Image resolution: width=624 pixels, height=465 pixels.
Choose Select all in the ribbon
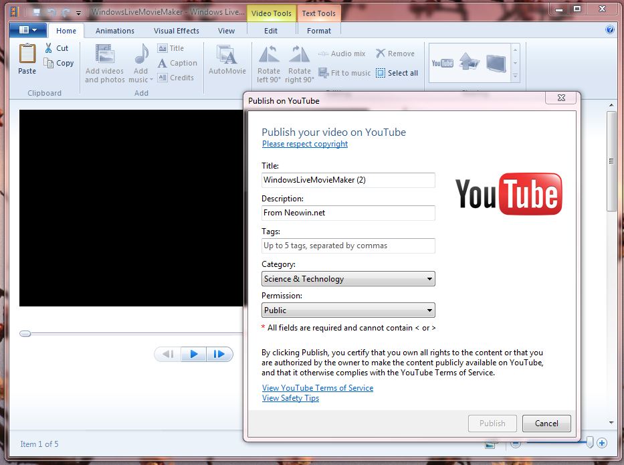point(397,73)
